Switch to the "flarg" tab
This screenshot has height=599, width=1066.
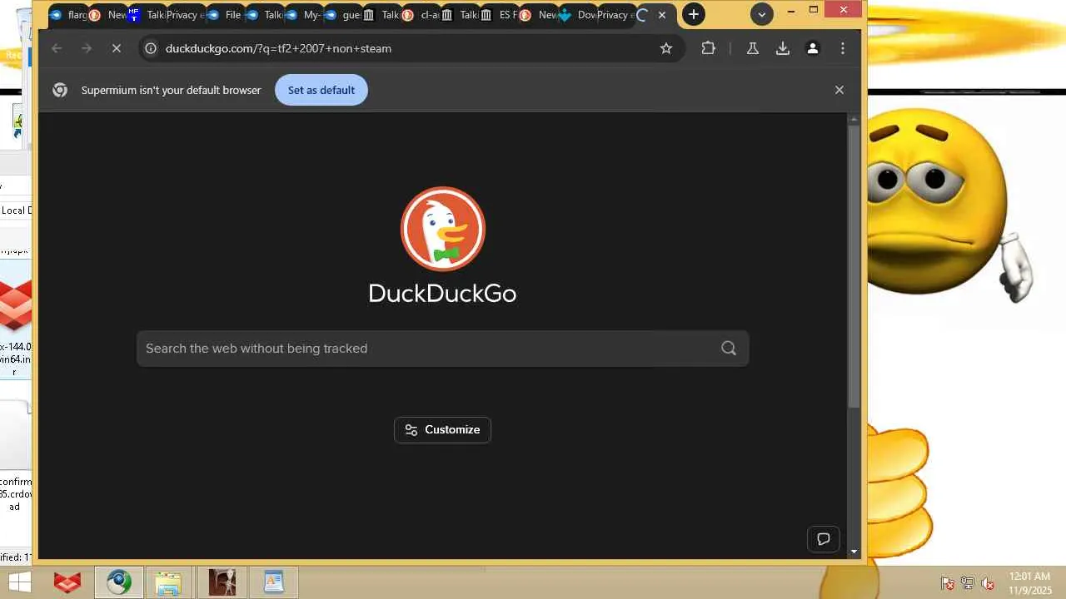point(69,15)
